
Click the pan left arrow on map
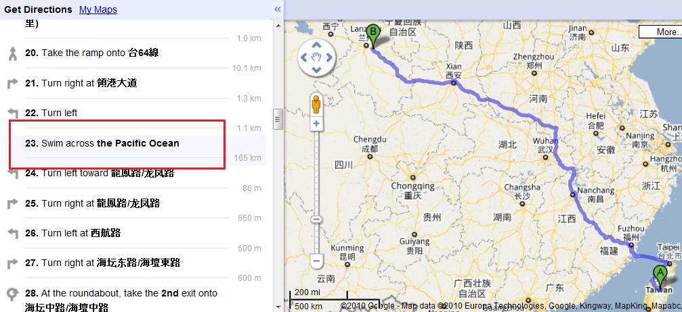tap(304, 57)
